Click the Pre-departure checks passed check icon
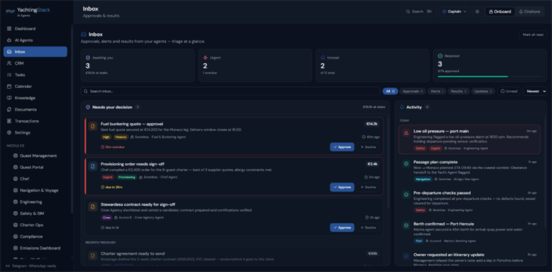 point(406,195)
